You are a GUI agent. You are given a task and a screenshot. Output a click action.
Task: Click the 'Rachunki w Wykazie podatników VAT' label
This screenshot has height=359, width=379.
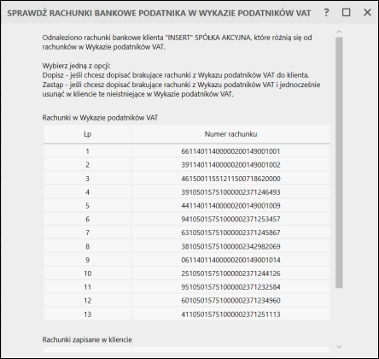100,118
